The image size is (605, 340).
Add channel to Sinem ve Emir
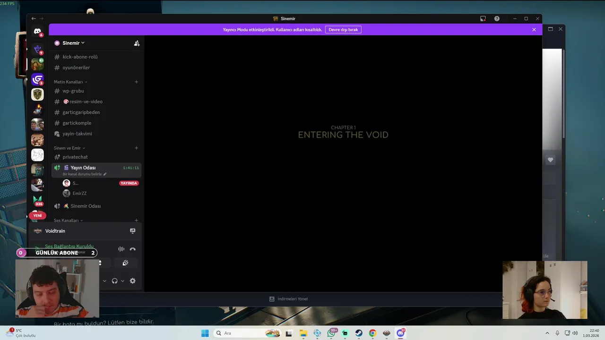[136, 148]
